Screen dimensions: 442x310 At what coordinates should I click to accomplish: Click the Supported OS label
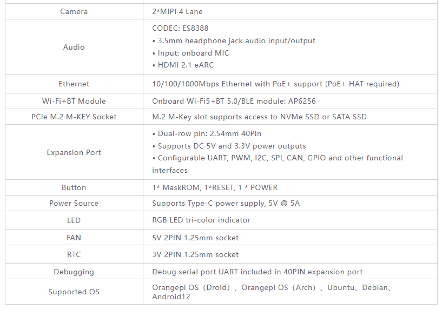coord(74,292)
